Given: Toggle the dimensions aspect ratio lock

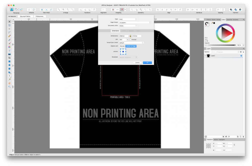Looking at the screenshot, I should (x=130, y=36).
